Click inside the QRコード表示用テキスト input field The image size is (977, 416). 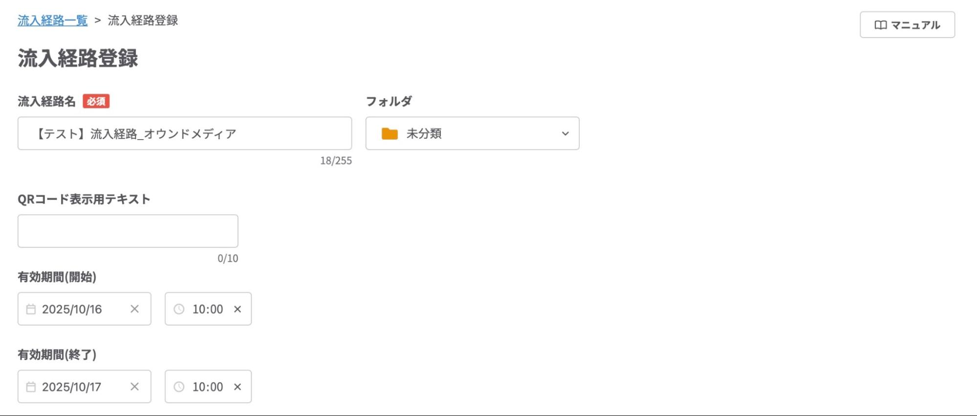pos(128,230)
